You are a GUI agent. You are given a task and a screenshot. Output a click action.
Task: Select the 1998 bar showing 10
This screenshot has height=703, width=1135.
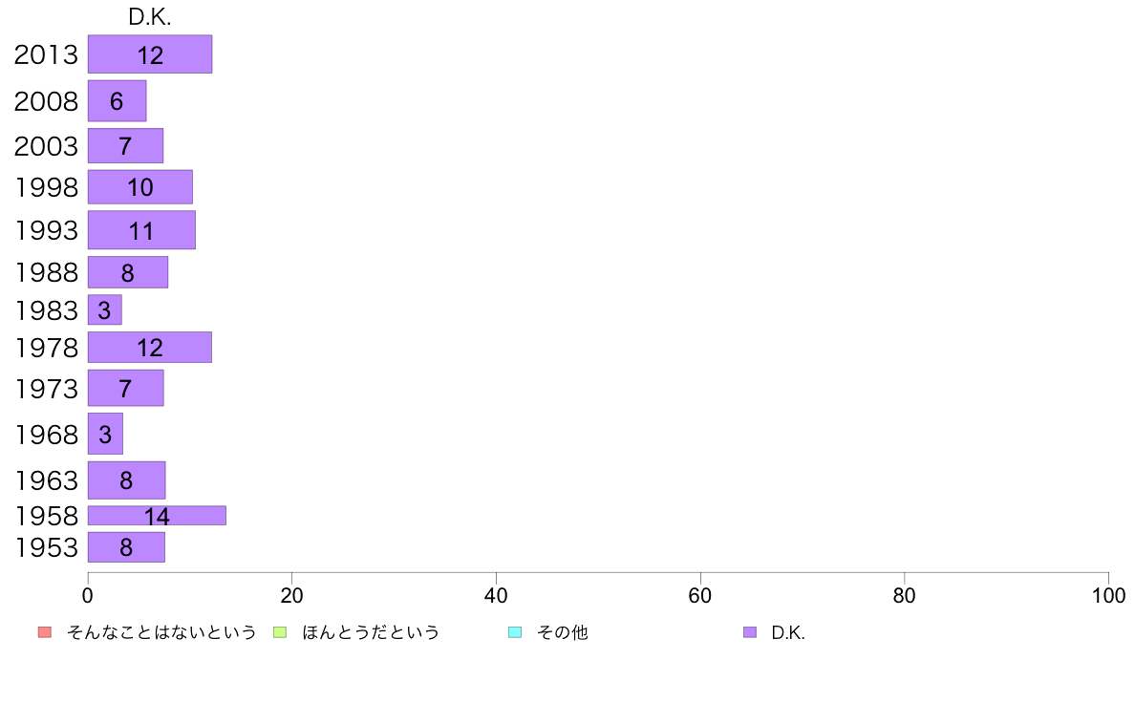click(140, 187)
